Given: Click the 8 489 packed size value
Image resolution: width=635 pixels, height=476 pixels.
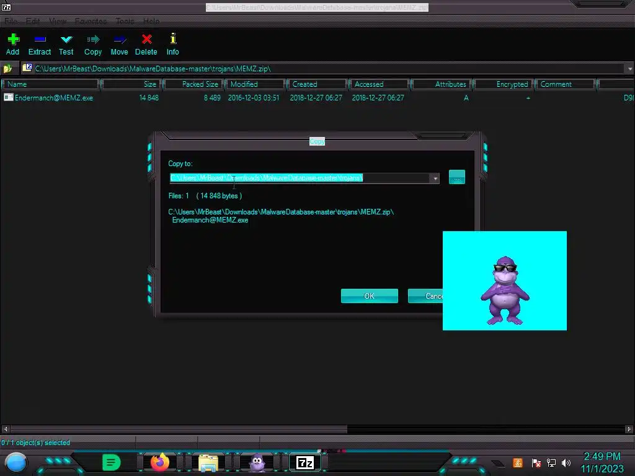Looking at the screenshot, I should click(212, 97).
